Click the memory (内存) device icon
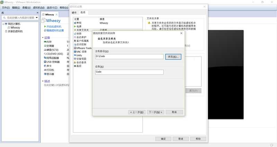277x147 pixels. [45, 42]
